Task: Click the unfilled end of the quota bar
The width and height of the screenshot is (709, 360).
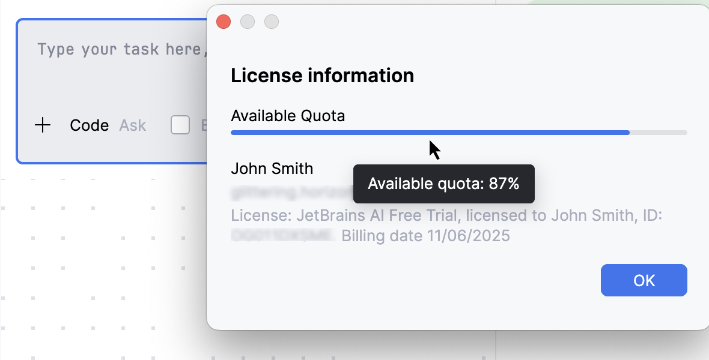Action: point(658,132)
